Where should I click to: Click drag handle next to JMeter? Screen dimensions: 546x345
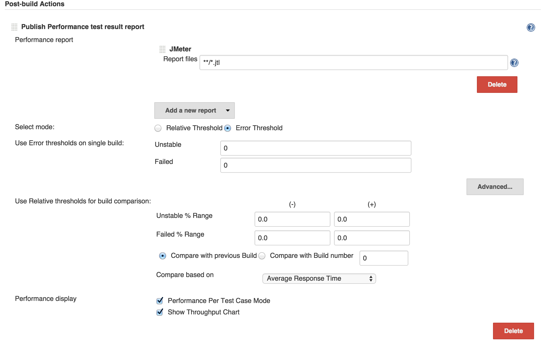[x=162, y=49]
